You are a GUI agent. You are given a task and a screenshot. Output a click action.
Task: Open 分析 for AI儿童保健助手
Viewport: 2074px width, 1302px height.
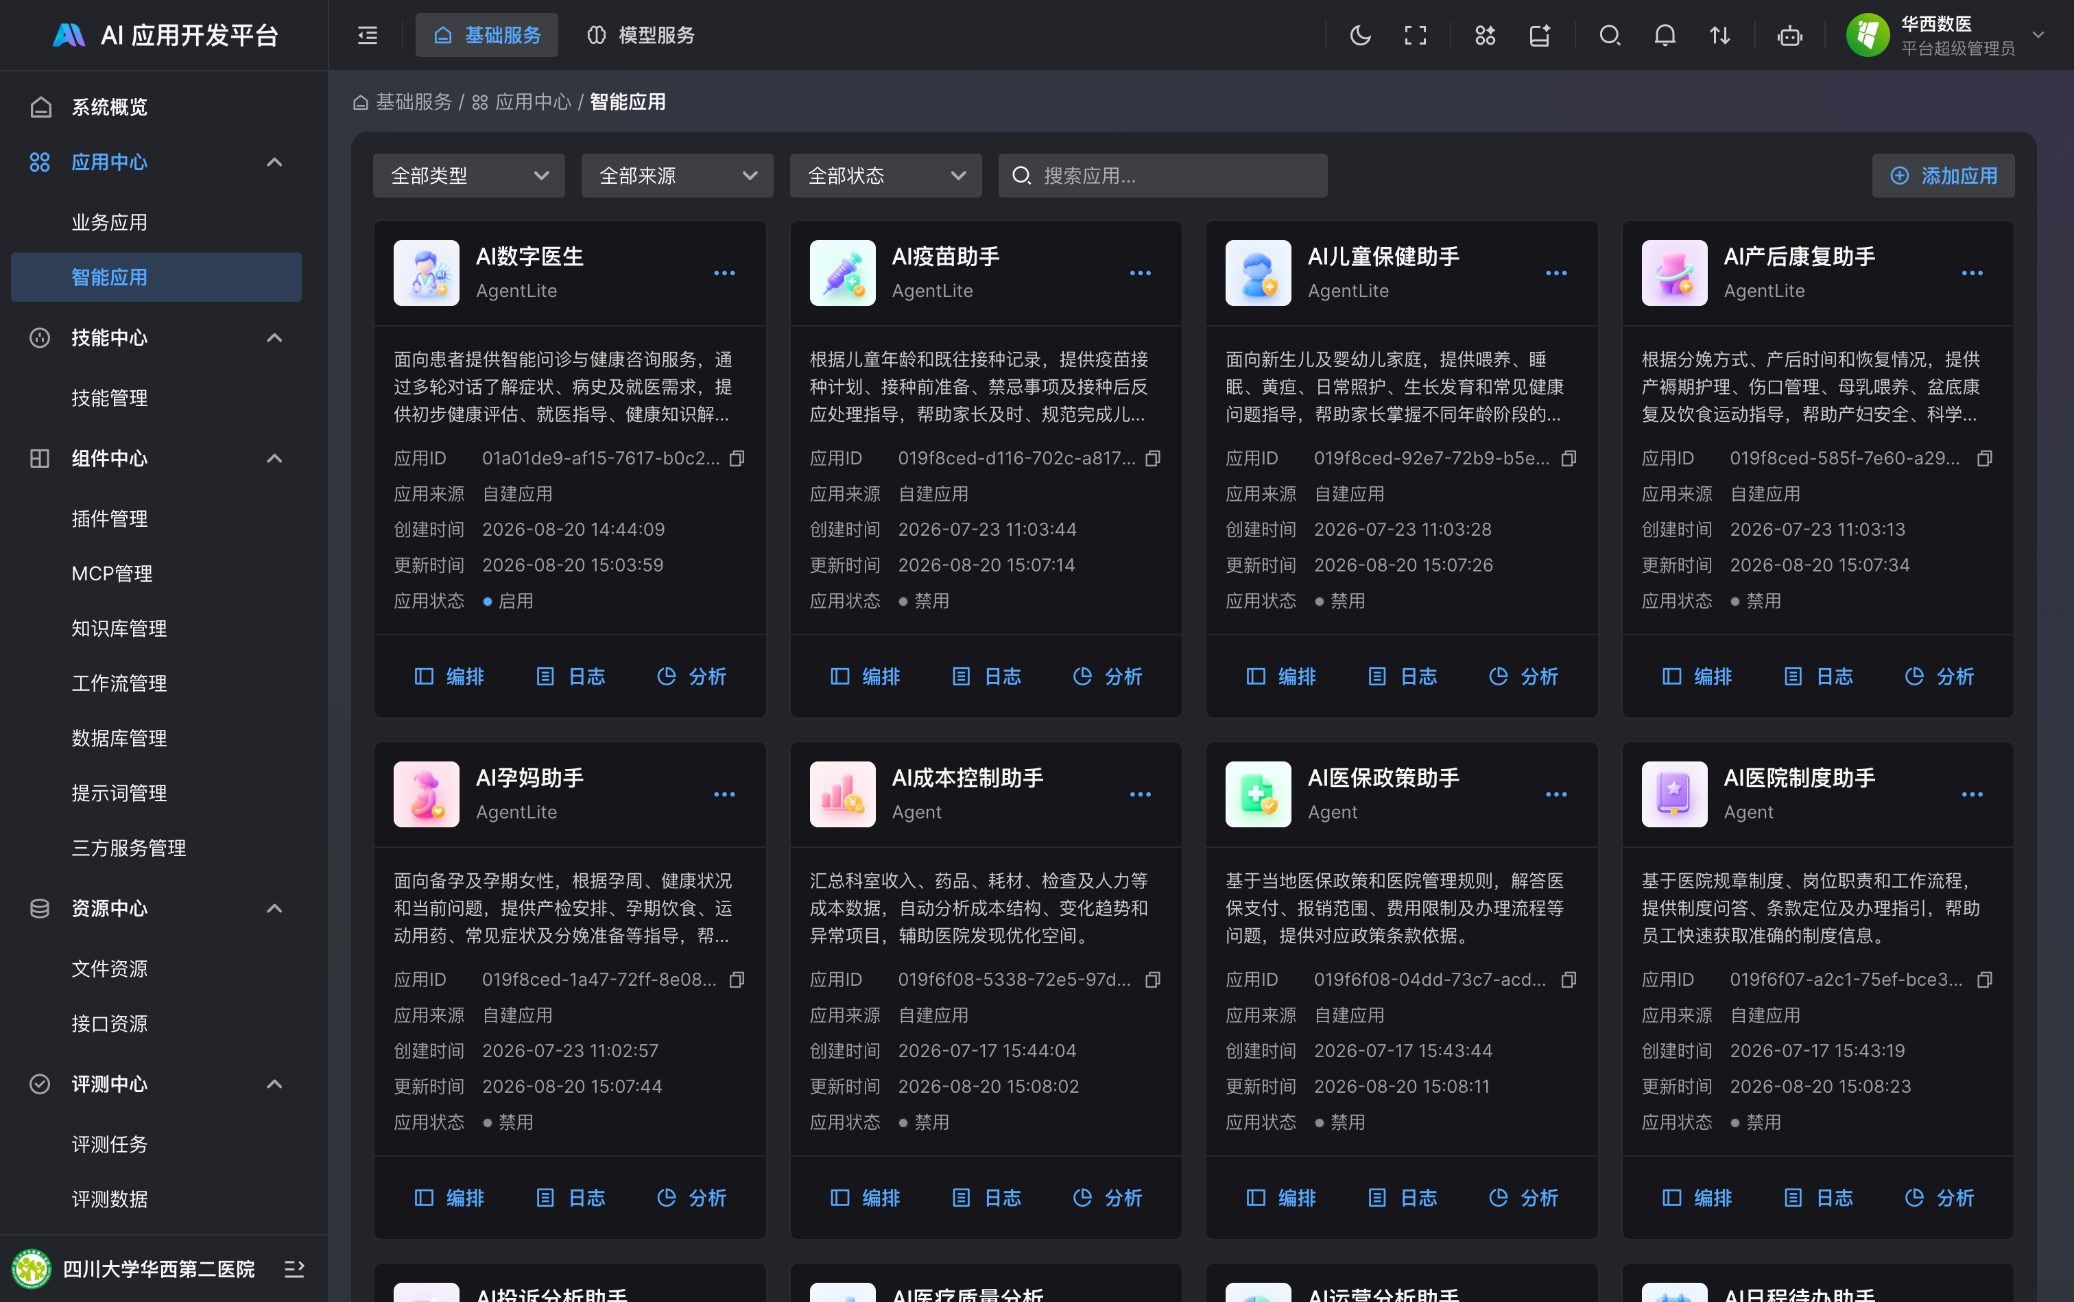pyautogui.click(x=1524, y=677)
